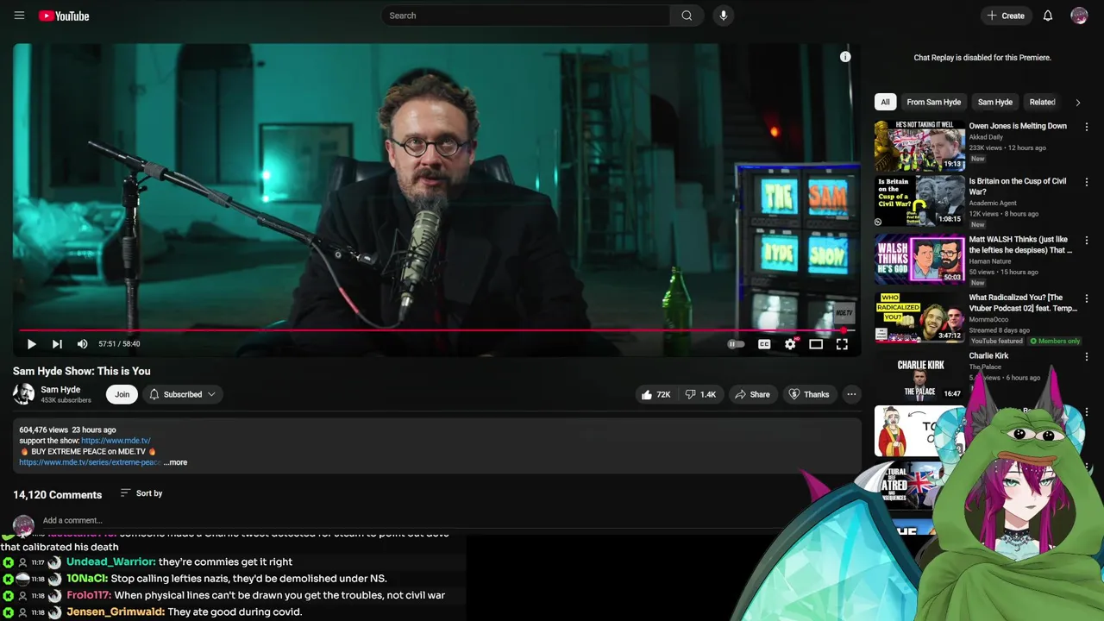
Task: Skip to the next video
Action: pyautogui.click(x=57, y=344)
